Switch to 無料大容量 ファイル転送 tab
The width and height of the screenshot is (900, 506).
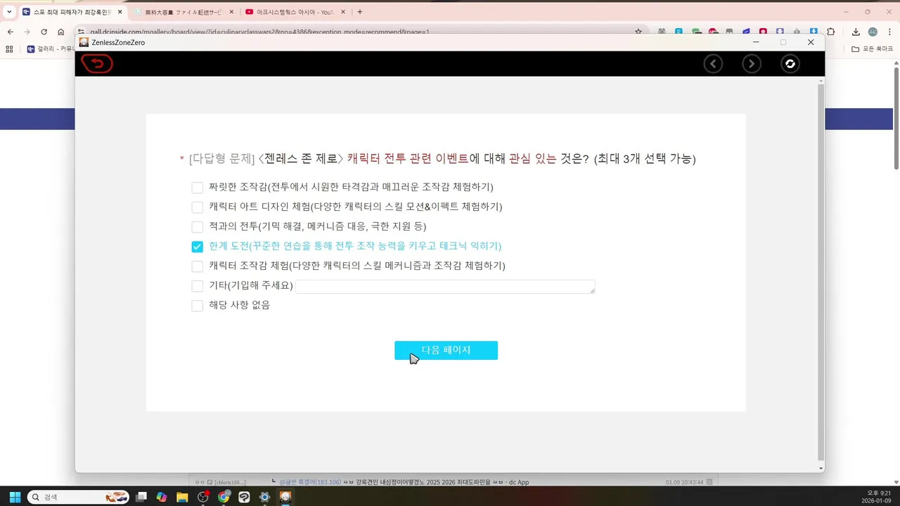point(184,12)
